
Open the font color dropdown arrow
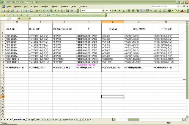185,11
